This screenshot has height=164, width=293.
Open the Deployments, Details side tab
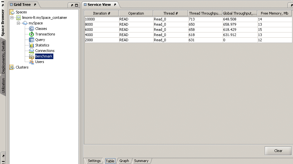coord(3,57)
